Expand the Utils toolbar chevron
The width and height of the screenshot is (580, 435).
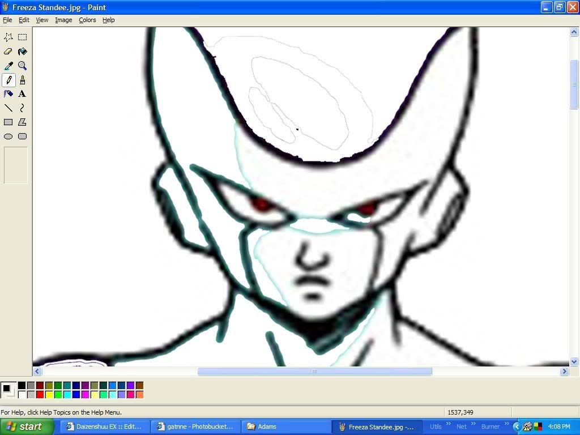(x=449, y=424)
